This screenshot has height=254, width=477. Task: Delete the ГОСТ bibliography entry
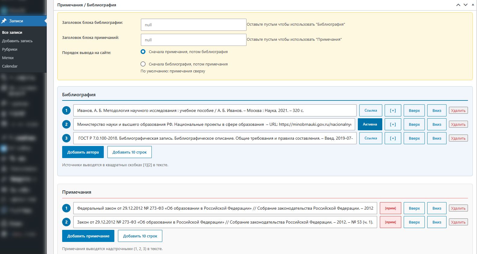pyautogui.click(x=458, y=138)
